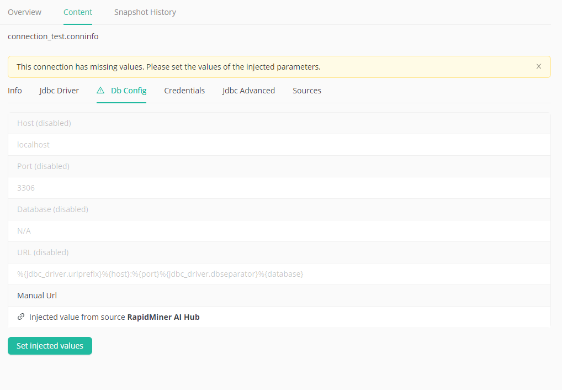Click the Database field showing N/A
The height and width of the screenshot is (390, 562).
(279, 231)
